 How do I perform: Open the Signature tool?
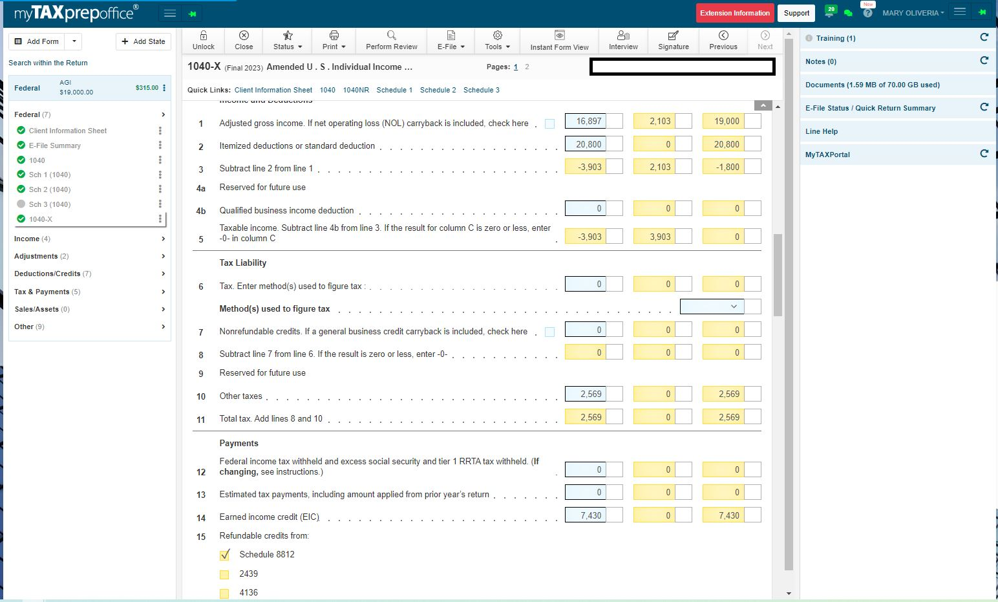coord(674,40)
